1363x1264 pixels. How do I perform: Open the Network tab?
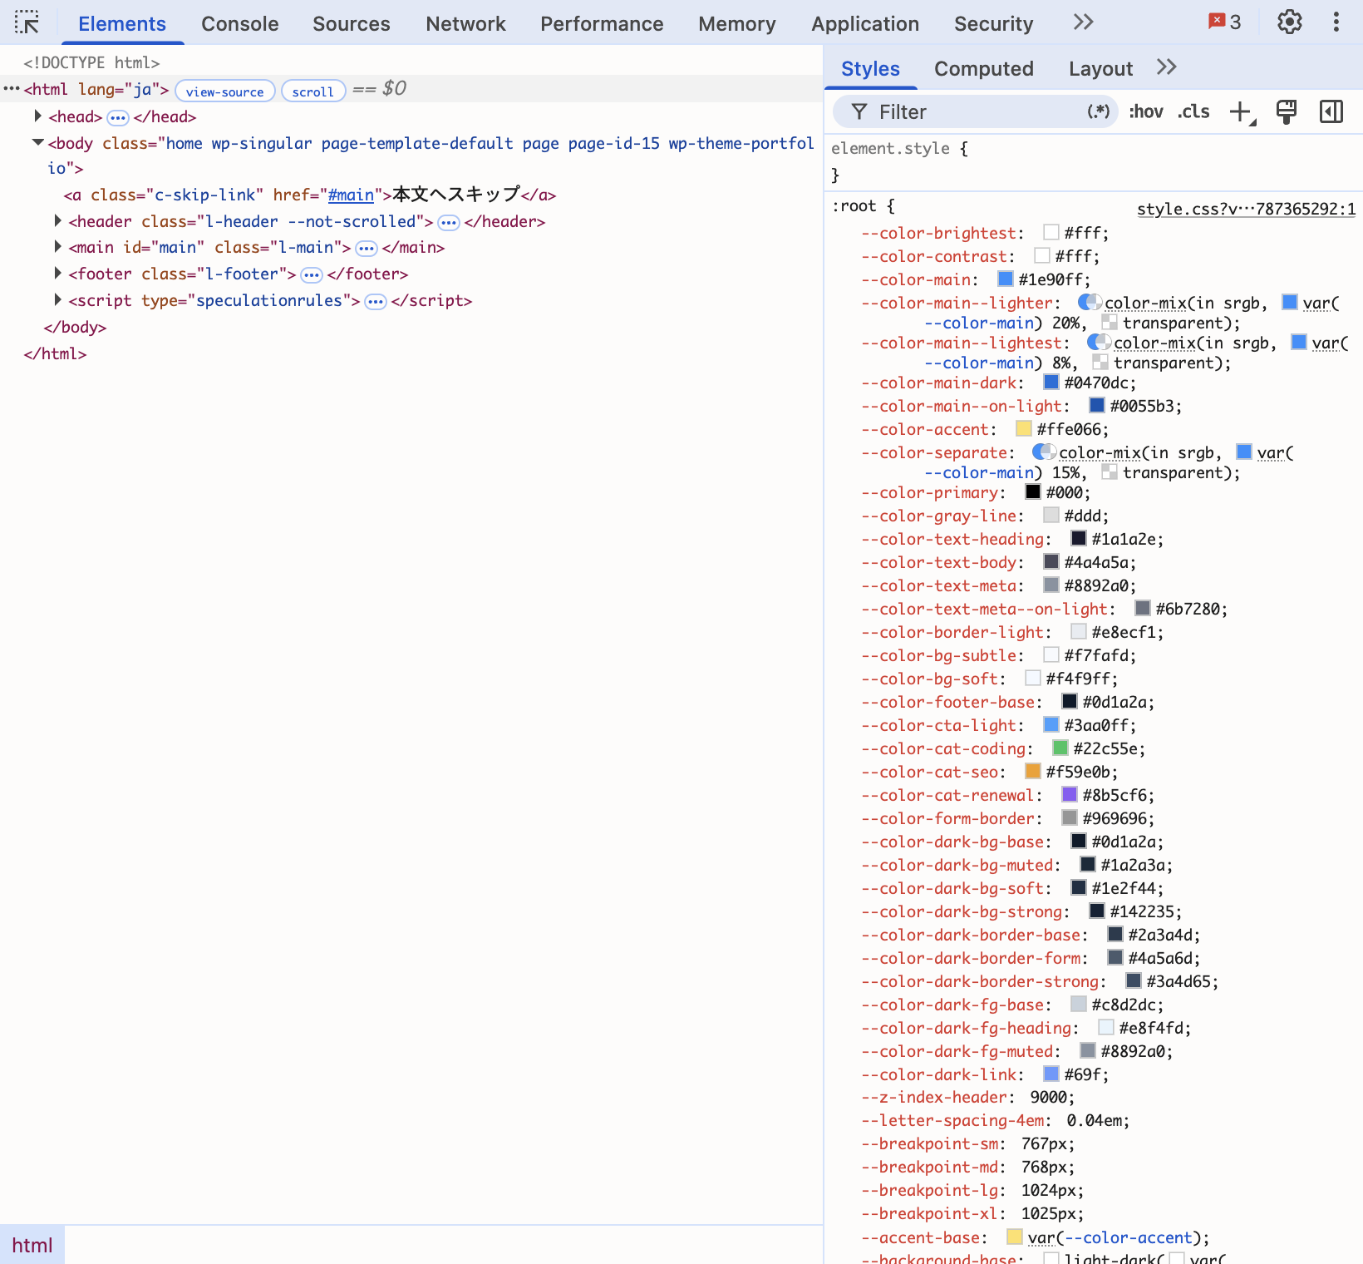click(466, 23)
